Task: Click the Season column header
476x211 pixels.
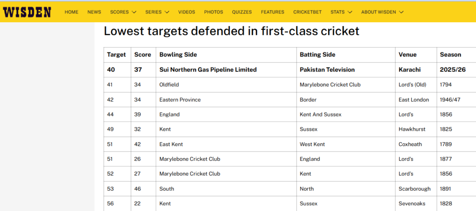Action: 450,55
